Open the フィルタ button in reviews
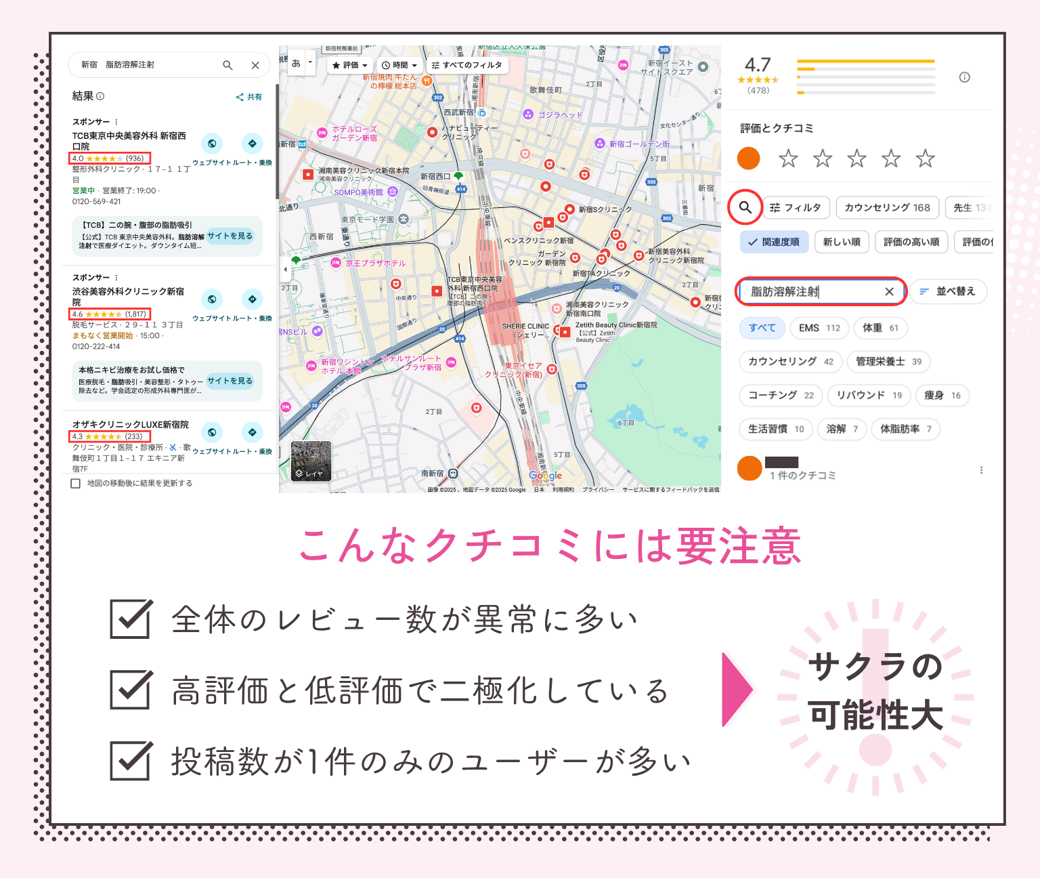This screenshot has width=1040, height=878. click(x=797, y=207)
